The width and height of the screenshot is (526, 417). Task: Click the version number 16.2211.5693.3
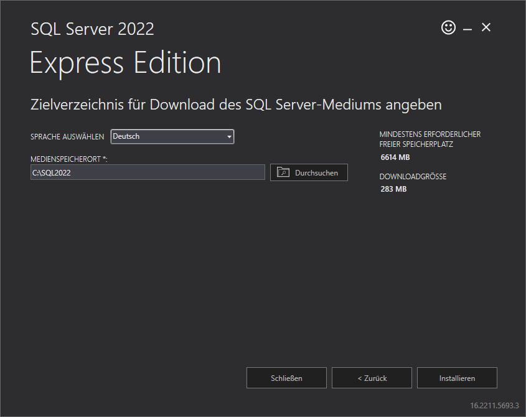494,405
